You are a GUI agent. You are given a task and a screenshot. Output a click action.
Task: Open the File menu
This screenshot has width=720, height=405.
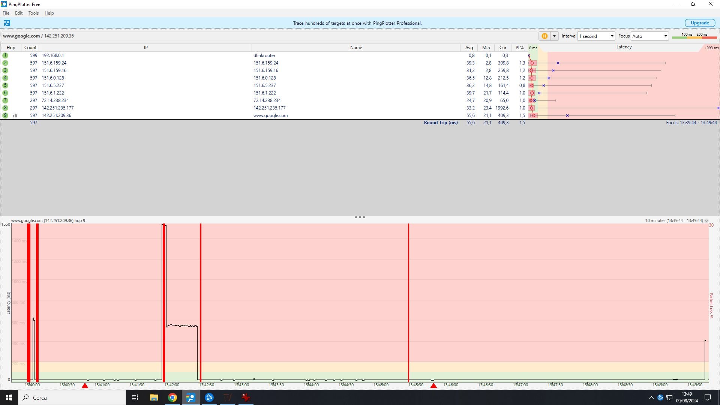(6, 13)
